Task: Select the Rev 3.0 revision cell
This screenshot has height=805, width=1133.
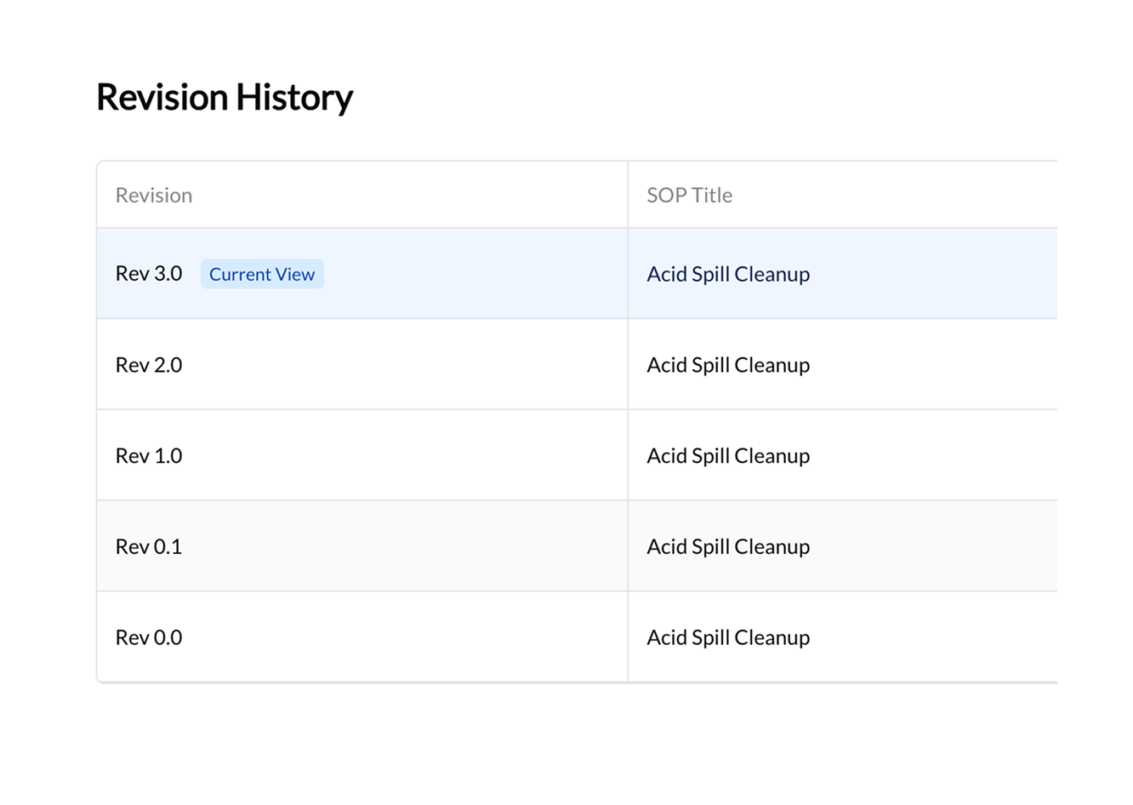Action: pos(362,273)
